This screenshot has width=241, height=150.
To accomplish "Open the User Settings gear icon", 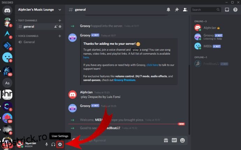I will click(60, 144).
